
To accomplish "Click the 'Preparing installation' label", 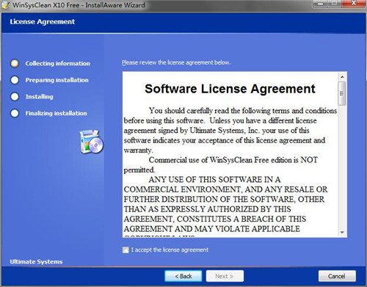I will click(x=57, y=80).
